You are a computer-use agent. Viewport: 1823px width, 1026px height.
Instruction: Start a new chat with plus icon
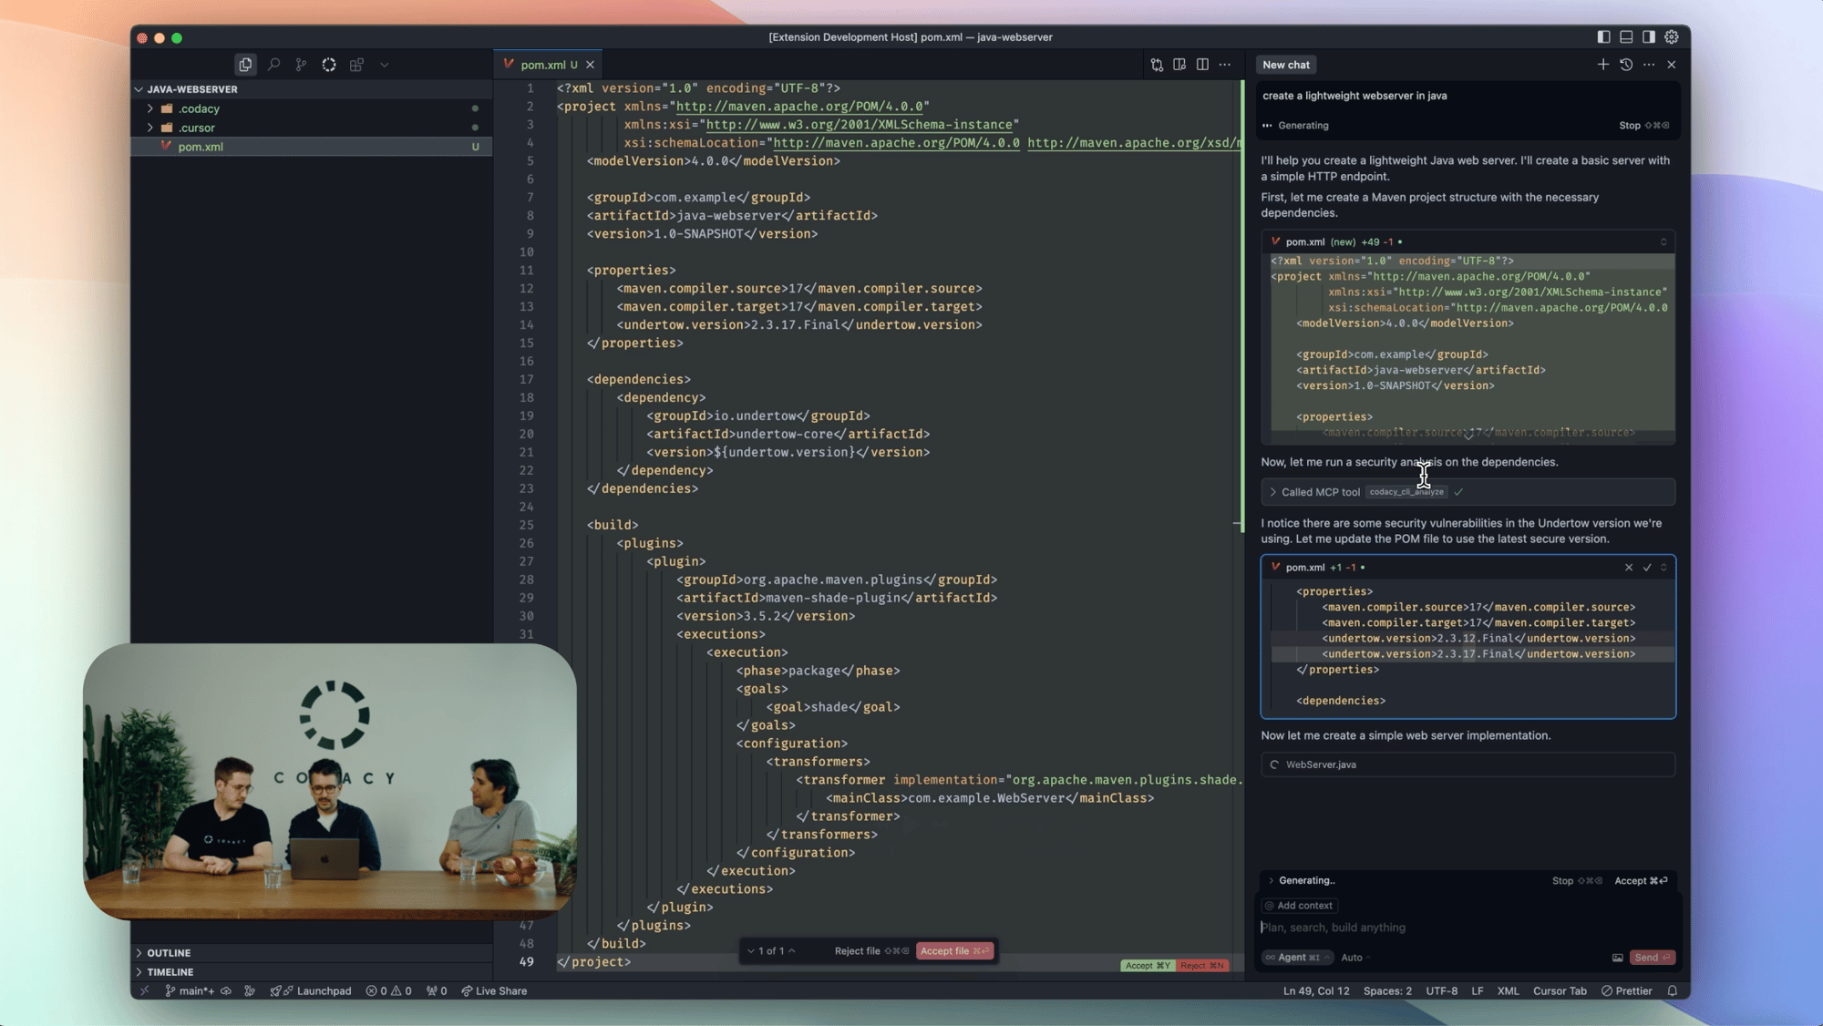pos(1603,65)
